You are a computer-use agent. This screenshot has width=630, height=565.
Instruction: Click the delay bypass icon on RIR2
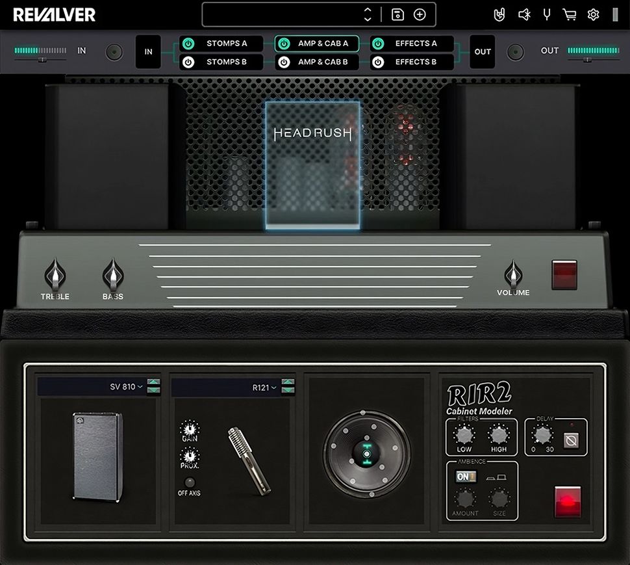[572, 440]
